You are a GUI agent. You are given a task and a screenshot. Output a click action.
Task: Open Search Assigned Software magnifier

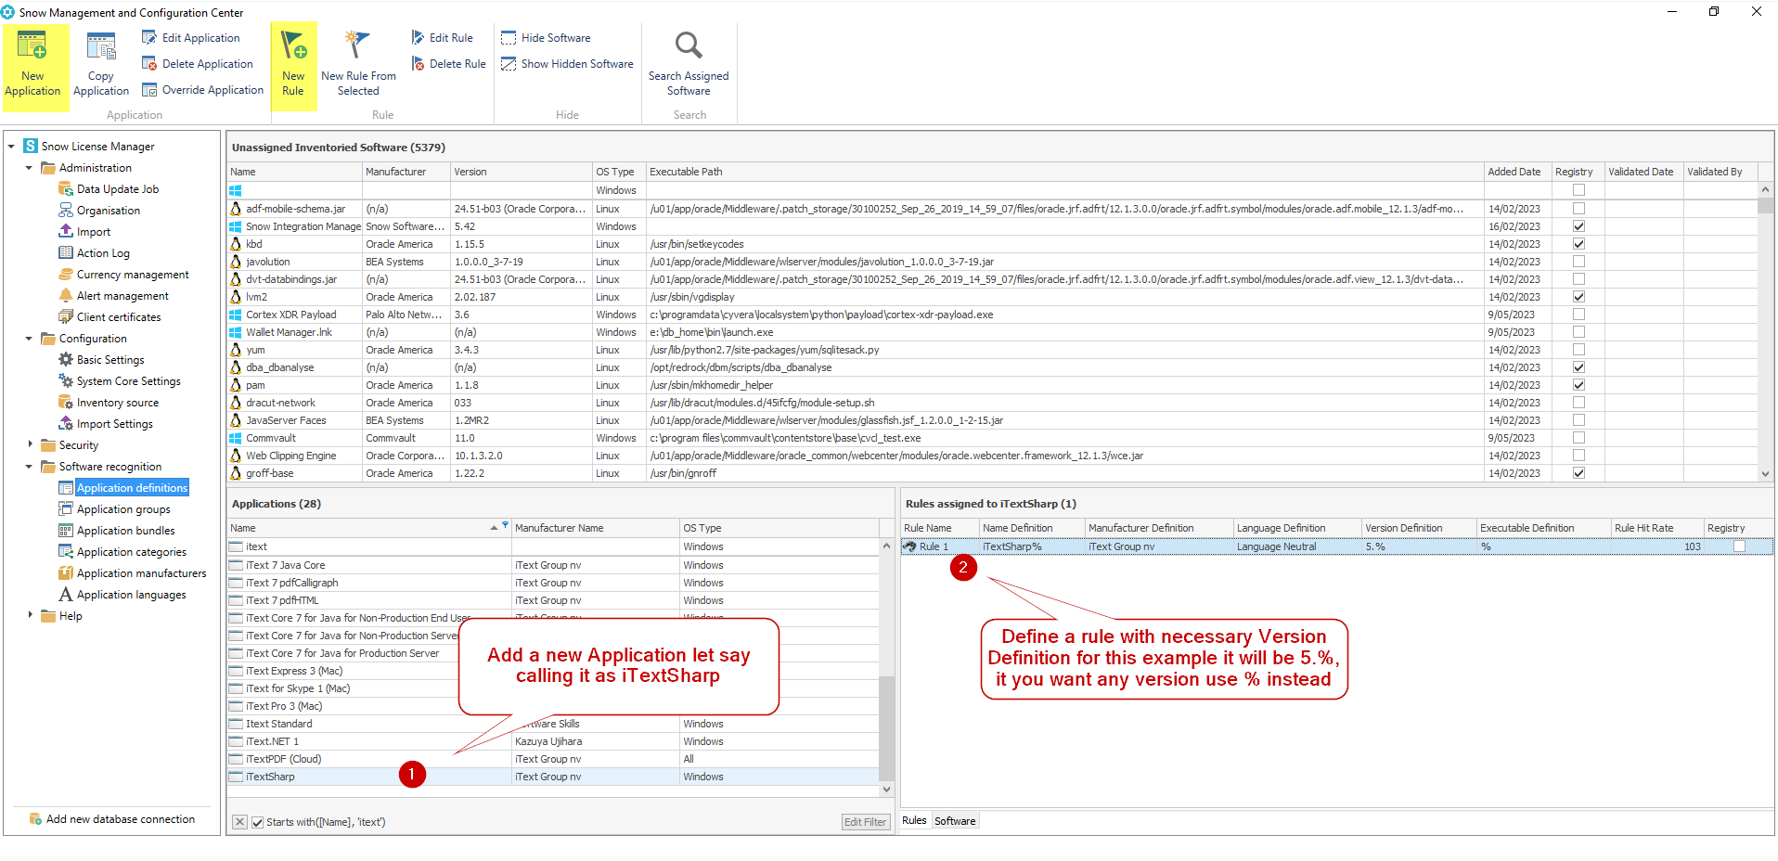pyautogui.click(x=689, y=45)
